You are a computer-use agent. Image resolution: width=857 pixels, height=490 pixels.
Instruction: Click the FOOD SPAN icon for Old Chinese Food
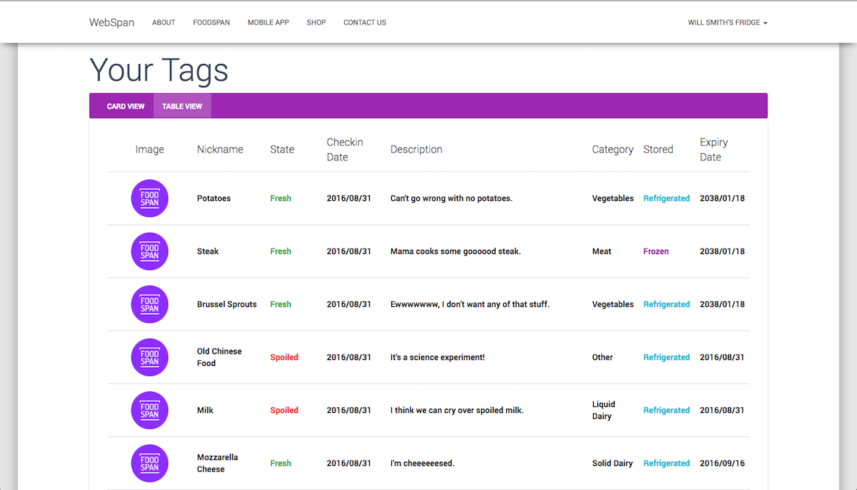tap(149, 357)
